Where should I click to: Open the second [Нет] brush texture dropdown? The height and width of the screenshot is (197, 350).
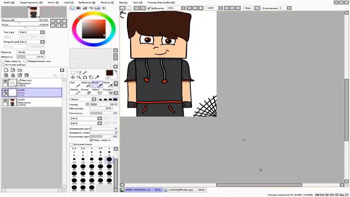point(100,123)
